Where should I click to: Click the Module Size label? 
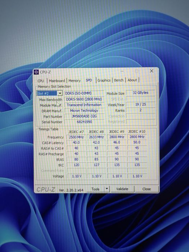pos(116,93)
